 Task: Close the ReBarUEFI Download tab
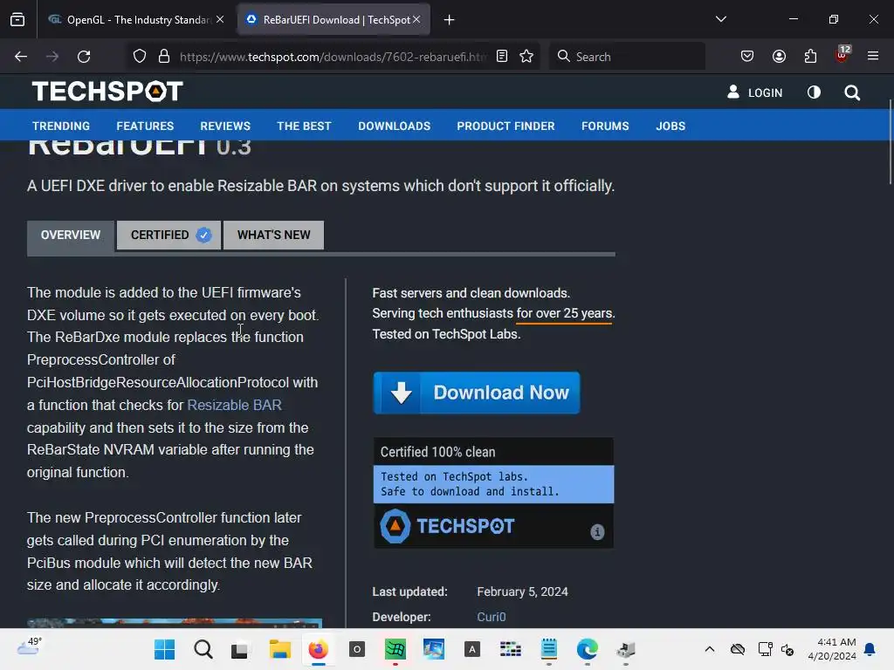(x=416, y=19)
